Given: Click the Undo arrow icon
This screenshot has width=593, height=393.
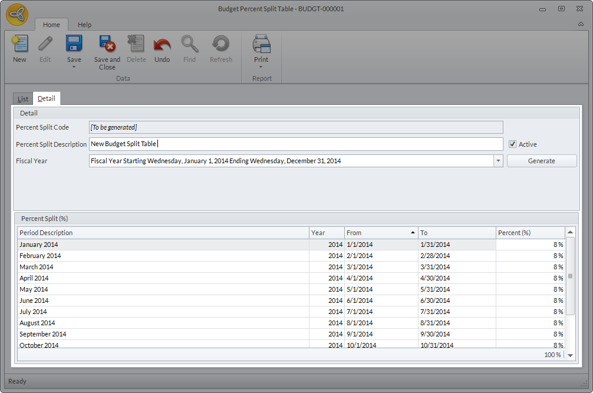Looking at the screenshot, I should (x=162, y=45).
